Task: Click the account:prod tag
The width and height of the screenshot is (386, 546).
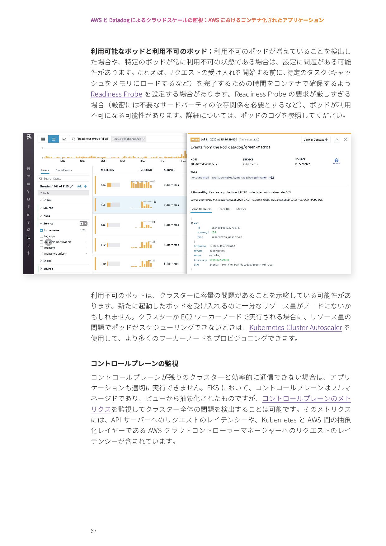Action: (200, 178)
